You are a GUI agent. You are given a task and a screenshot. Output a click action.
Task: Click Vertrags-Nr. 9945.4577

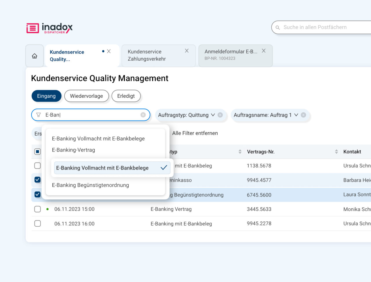259,180
